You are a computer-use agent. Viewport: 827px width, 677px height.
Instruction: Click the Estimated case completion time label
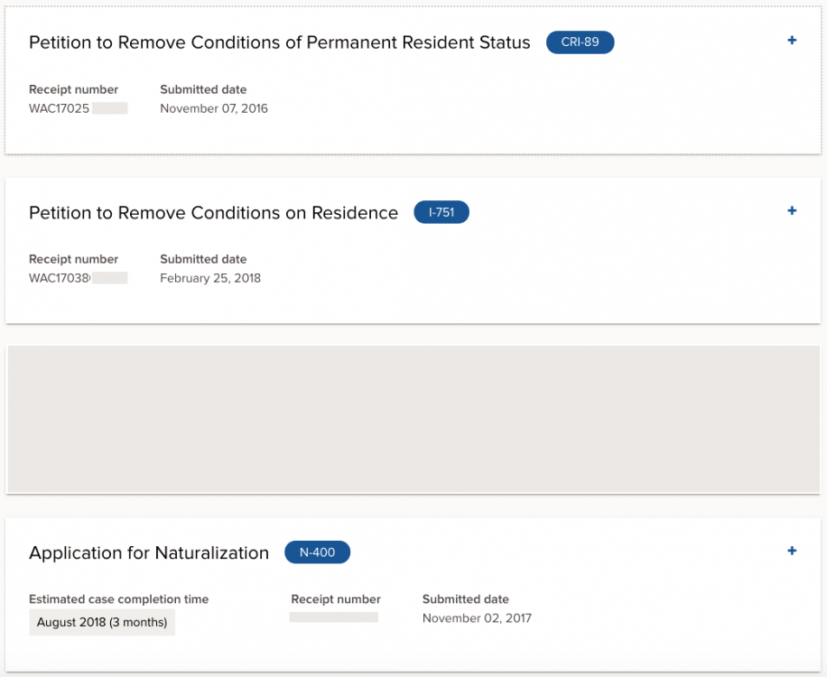point(118,599)
